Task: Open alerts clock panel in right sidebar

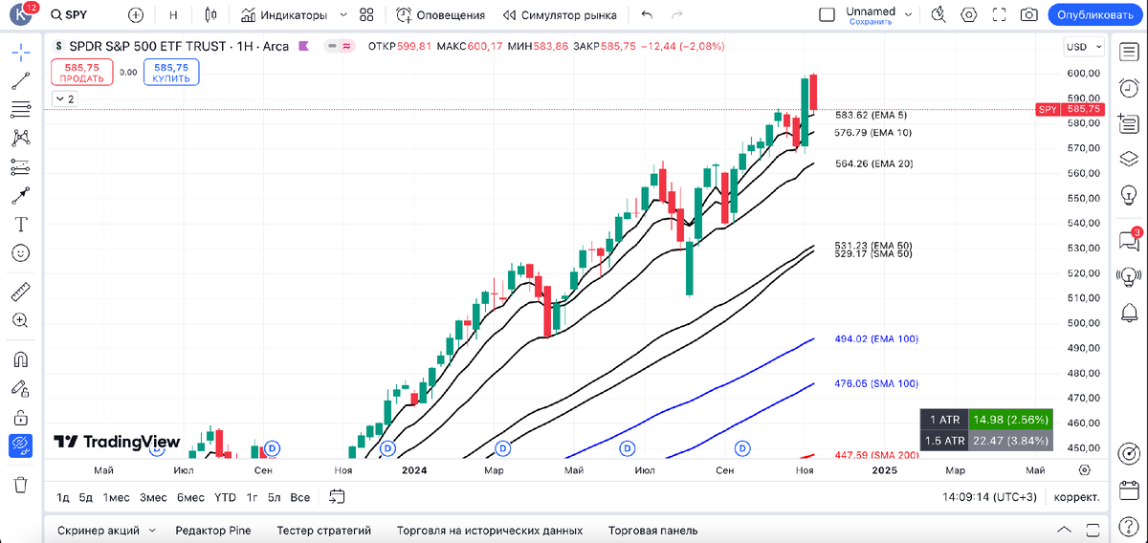Action: pos(1129,87)
